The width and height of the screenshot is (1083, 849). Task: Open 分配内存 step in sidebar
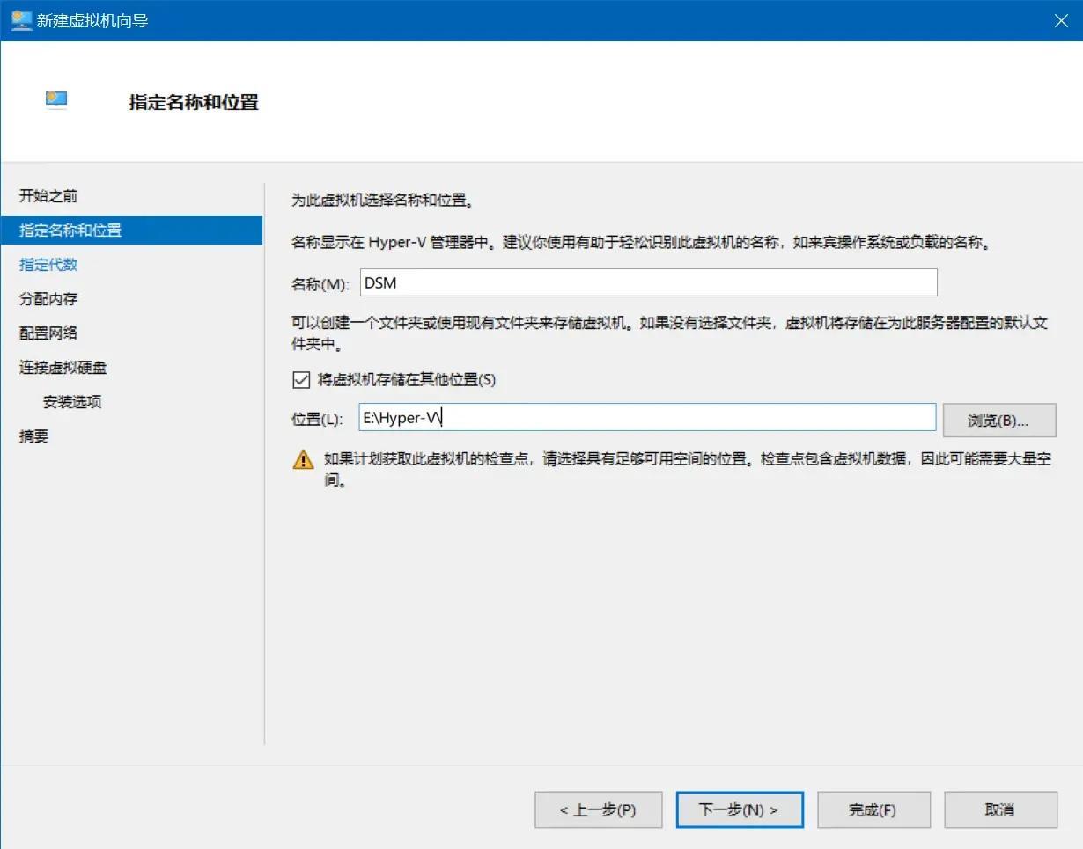(49, 299)
